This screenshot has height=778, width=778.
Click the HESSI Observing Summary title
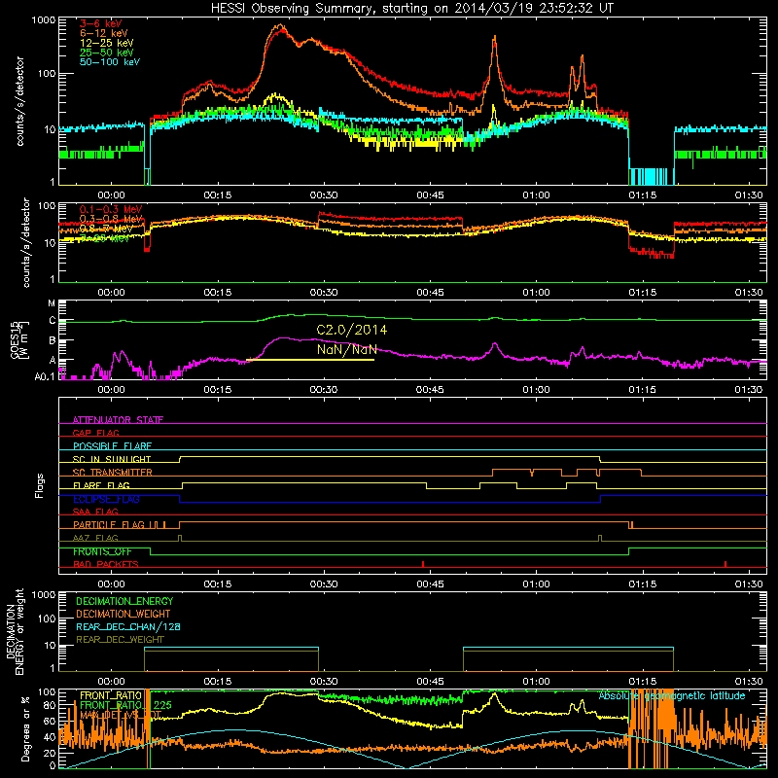point(411,8)
